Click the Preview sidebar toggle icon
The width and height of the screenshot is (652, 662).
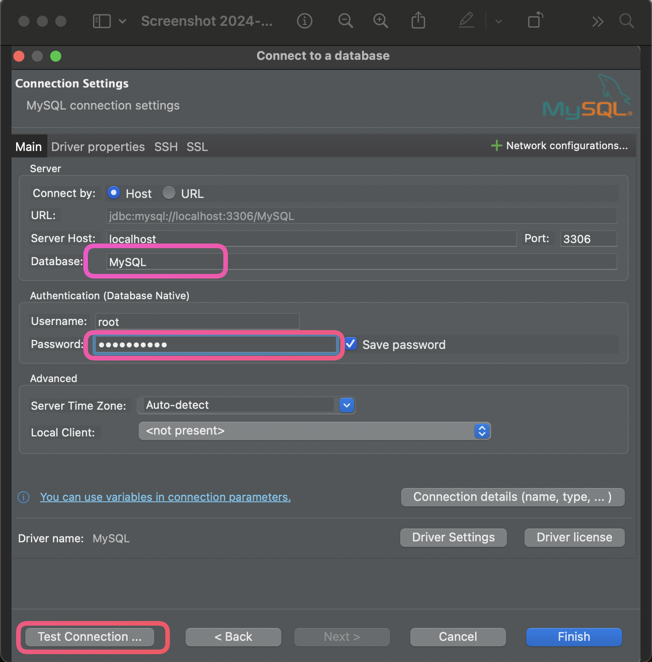coord(102,21)
